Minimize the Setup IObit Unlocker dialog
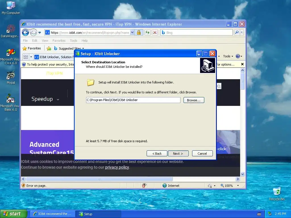 [199, 54]
